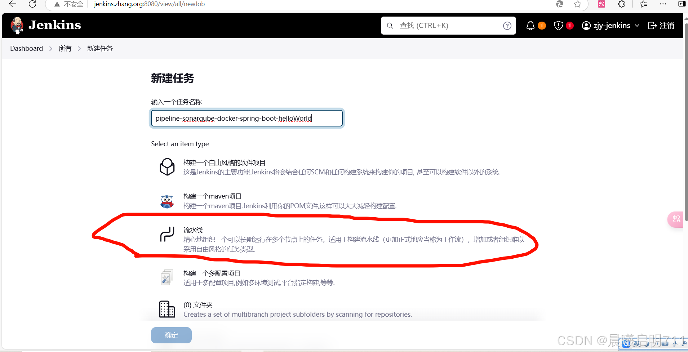Choose {0} 文件夹 item type
Viewport: 688px width, 352px height.
(x=198, y=305)
